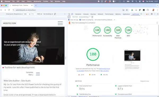Open the DevTools customize menu
This screenshot has height=97, width=159.
155,14
